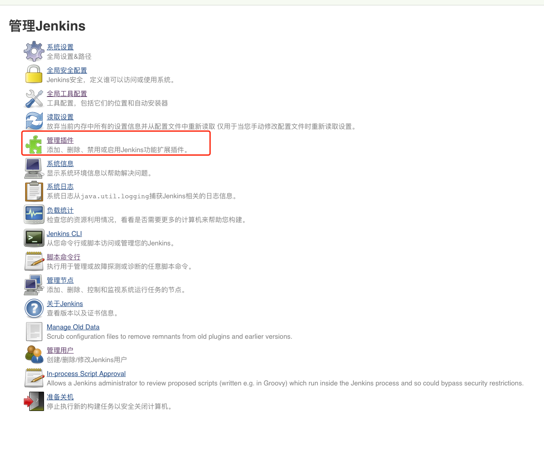
Task: Click the description starting with 执行用于管理或故障探测
Action: [121, 267]
